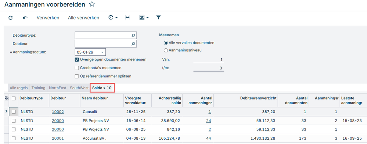Click the Accuraat BV . name cell
This screenshot has width=367, height=144.
102,139
